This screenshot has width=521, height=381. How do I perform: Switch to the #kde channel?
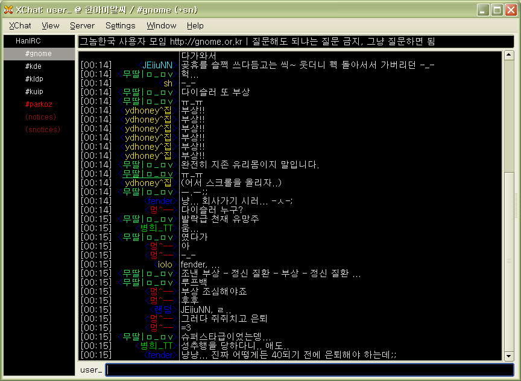point(39,66)
